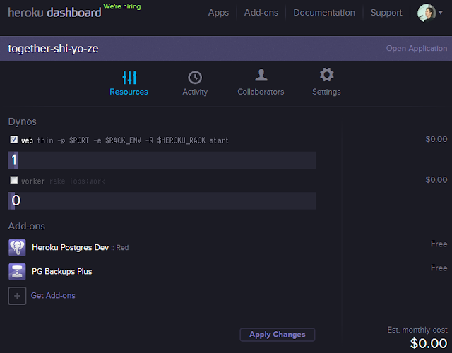Click the plus box for add-ons
The image size is (452, 353).
coord(17,296)
